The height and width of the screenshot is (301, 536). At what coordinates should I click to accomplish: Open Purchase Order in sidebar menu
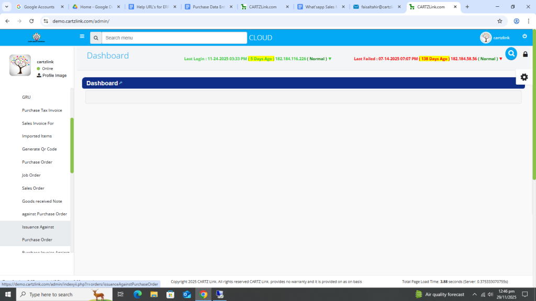(37, 162)
